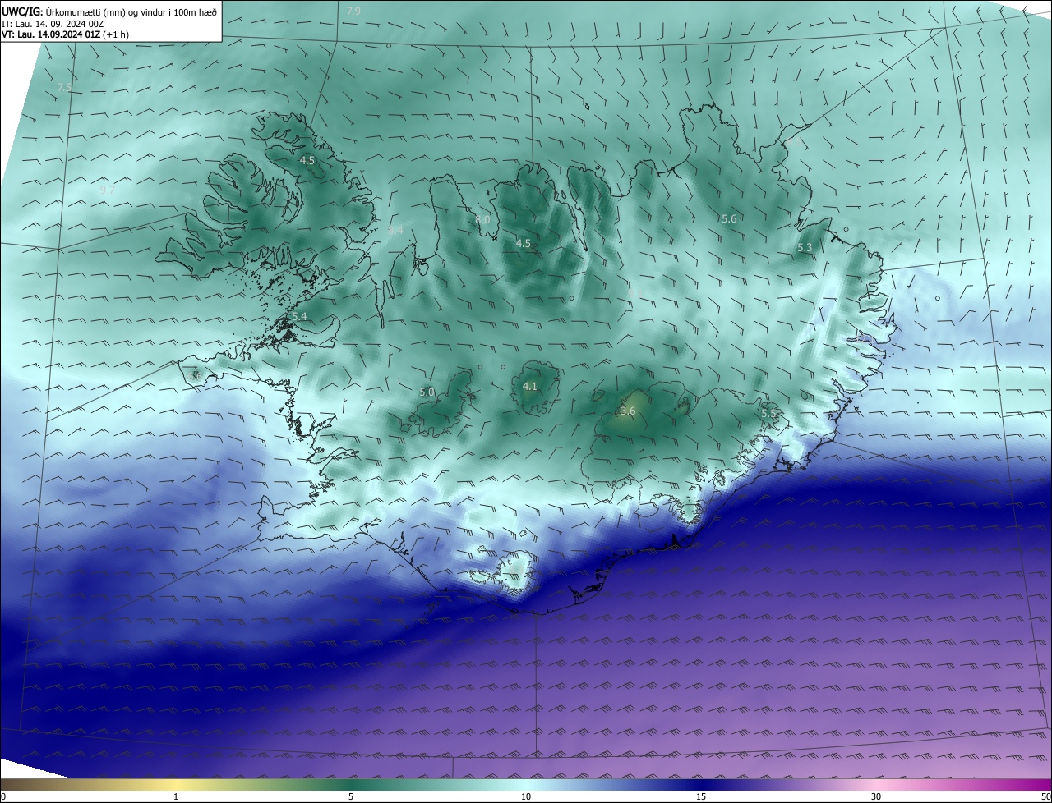This screenshot has height=803, width=1052.
Task: Click the color scale tick labeled 10
Action: pyautogui.click(x=526, y=796)
